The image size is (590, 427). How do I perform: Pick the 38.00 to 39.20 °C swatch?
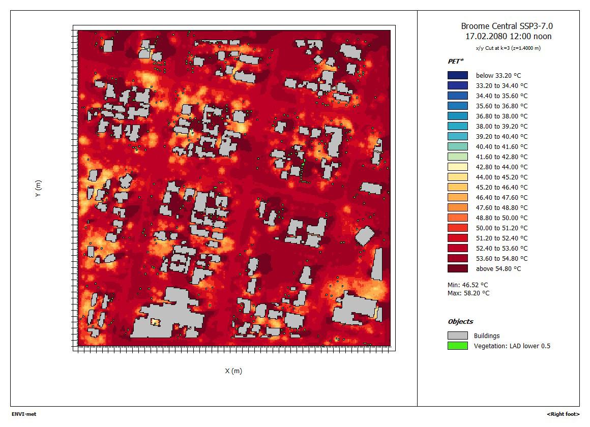coord(458,126)
